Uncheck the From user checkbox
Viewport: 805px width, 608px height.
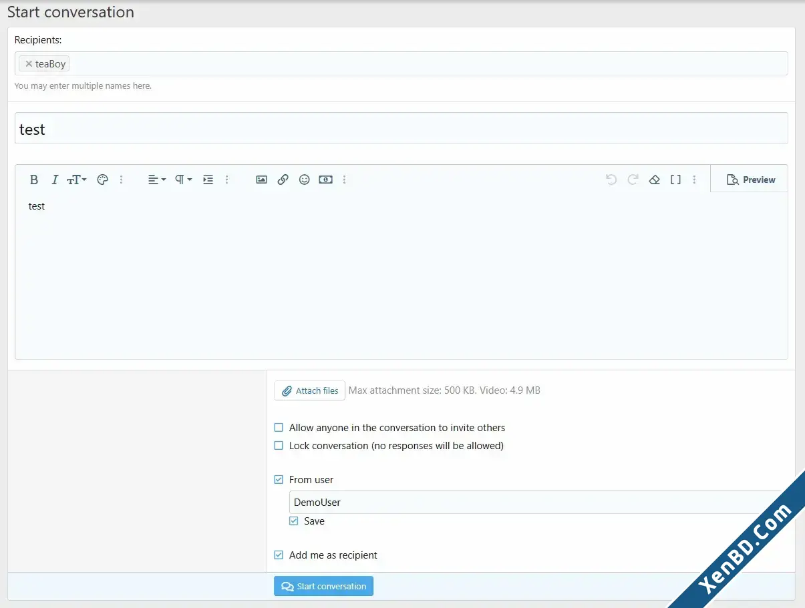click(279, 480)
